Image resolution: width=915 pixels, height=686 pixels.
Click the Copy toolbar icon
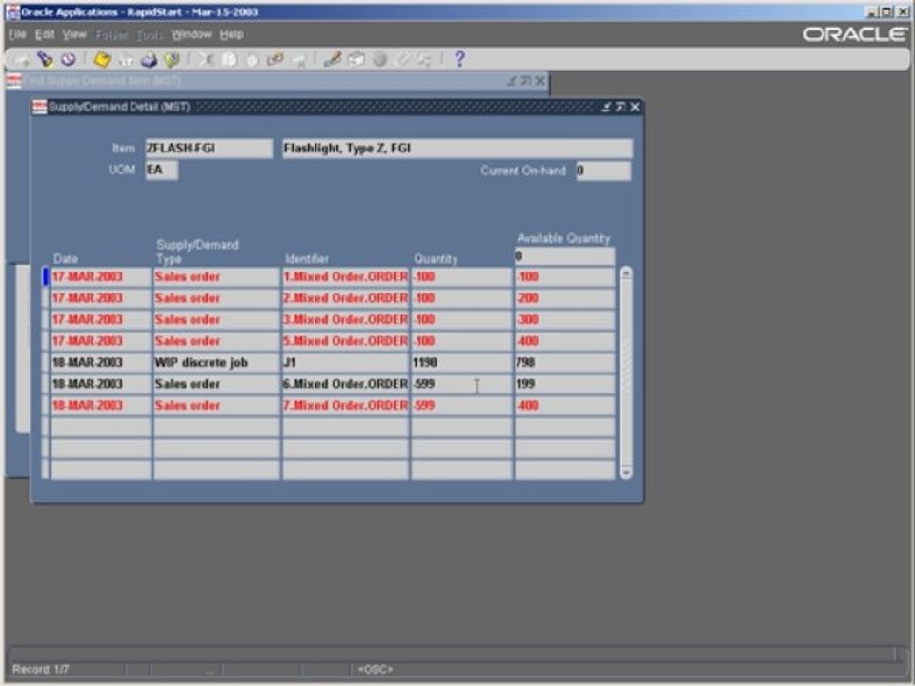coord(230,59)
